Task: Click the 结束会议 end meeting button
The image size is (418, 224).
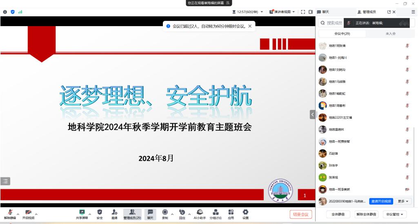Action: click(x=301, y=214)
